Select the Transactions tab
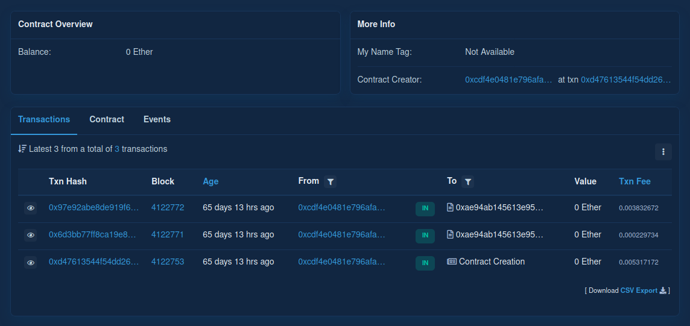The width and height of the screenshot is (690, 326). pos(44,119)
